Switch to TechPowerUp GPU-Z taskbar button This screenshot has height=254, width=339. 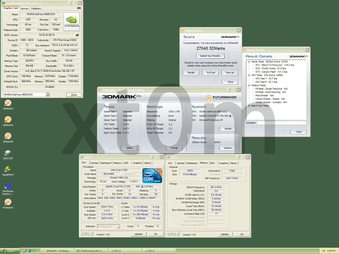pos(91,251)
